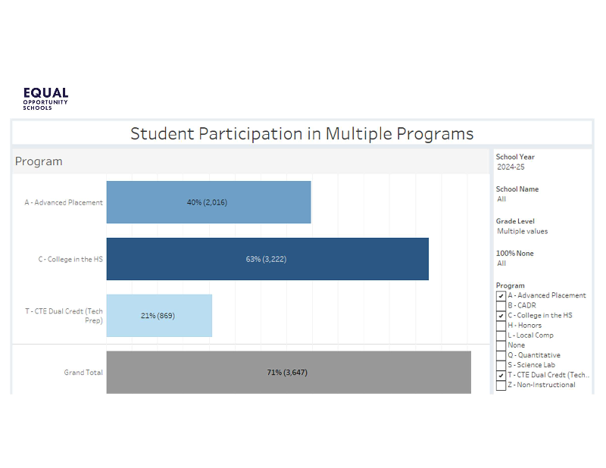Click the 'Program' chart column header
The width and height of the screenshot is (606, 468).
point(39,161)
